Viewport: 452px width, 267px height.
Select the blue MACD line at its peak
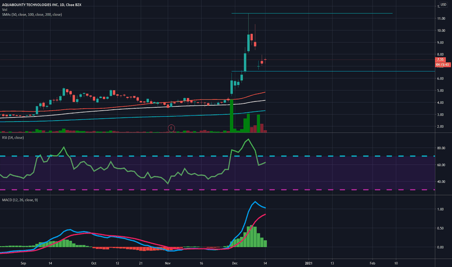[x=255, y=202]
